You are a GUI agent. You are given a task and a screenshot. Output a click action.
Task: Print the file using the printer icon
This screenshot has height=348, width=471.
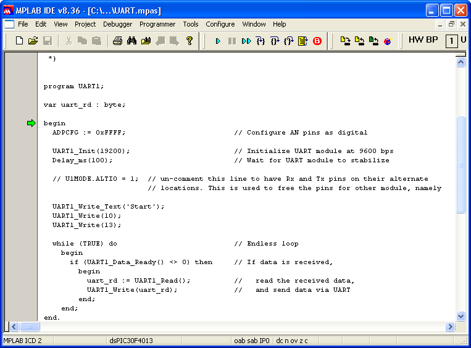point(117,41)
